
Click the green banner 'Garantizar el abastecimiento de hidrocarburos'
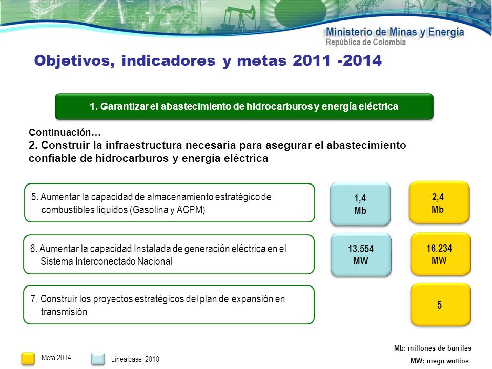point(244,107)
